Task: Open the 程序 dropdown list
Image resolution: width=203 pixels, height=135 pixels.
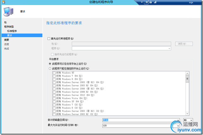Action: (x=169, y=48)
